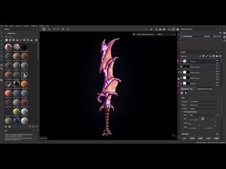Add mask icon in Layers toolbar
The width and height of the screenshot is (226, 169).
(203, 56)
